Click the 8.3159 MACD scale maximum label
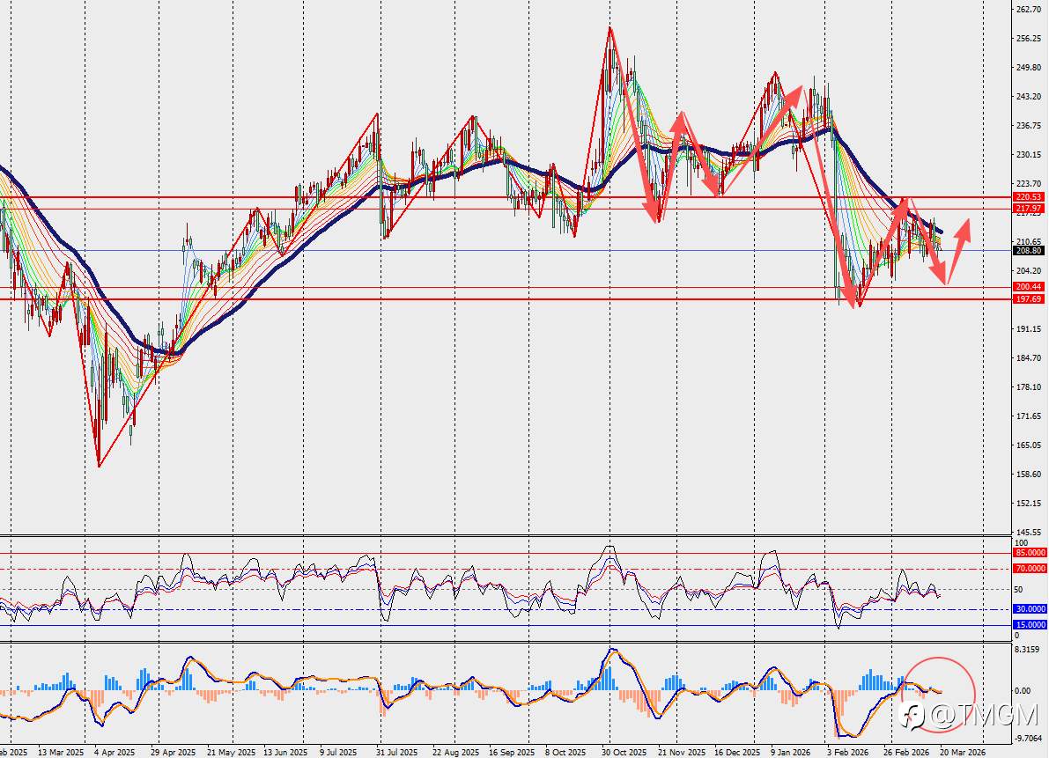 1028,649
